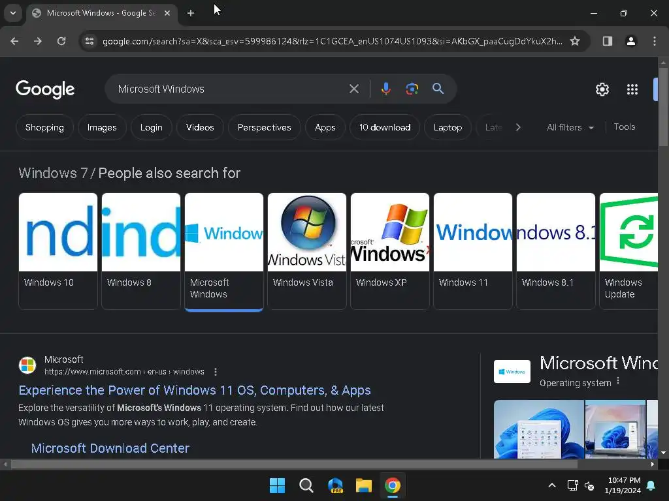The width and height of the screenshot is (669, 501).
Task: Open more options beside Operating system
Action: [x=618, y=381]
